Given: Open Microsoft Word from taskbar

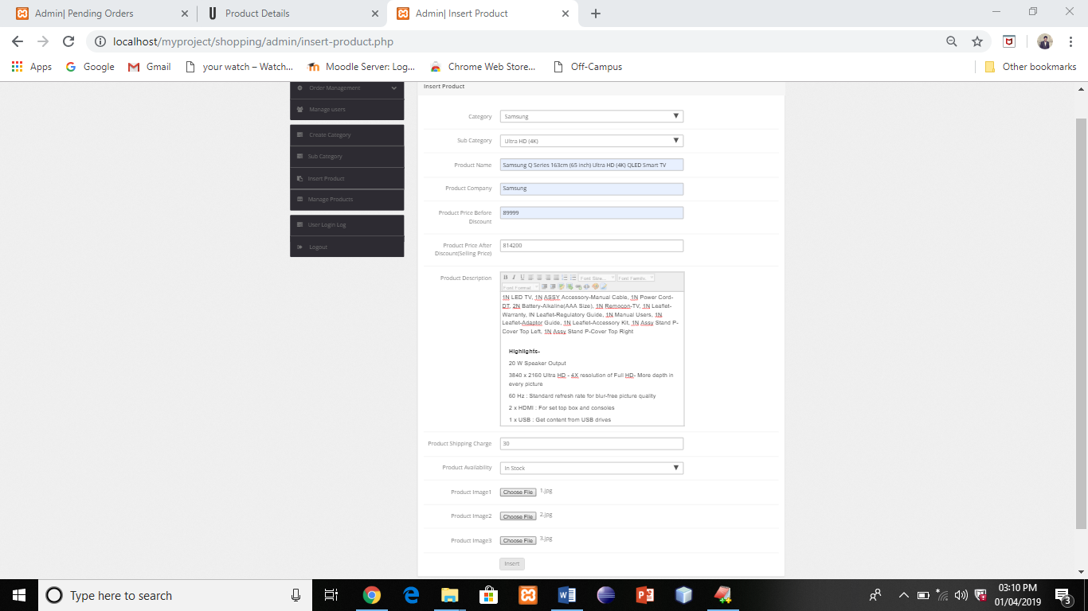Looking at the screenshot, I should coord(567,595).
